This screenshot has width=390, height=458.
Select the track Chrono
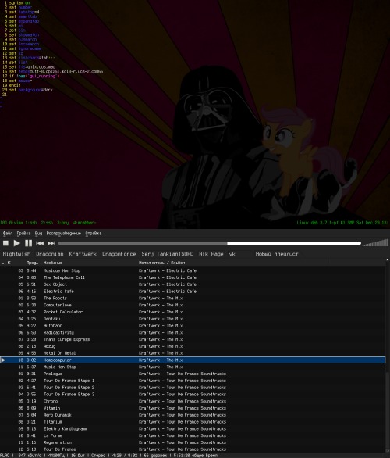(x=193, y=401)
